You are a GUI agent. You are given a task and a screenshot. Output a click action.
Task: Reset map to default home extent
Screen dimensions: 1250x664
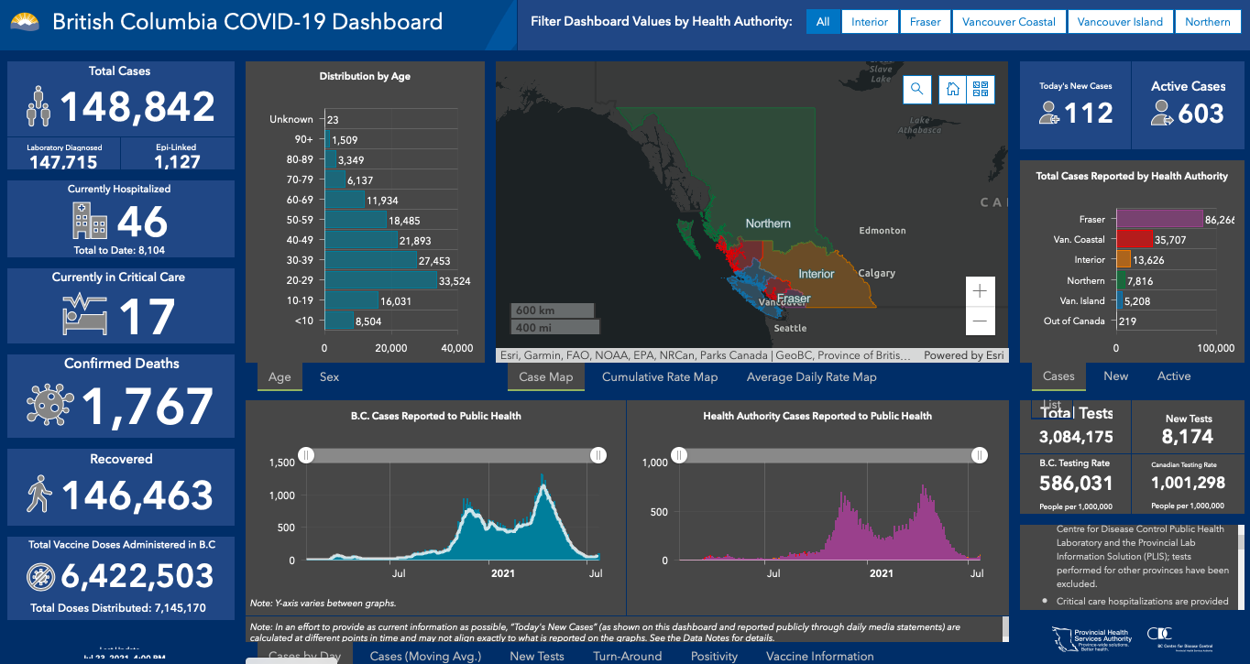point(953,89)
